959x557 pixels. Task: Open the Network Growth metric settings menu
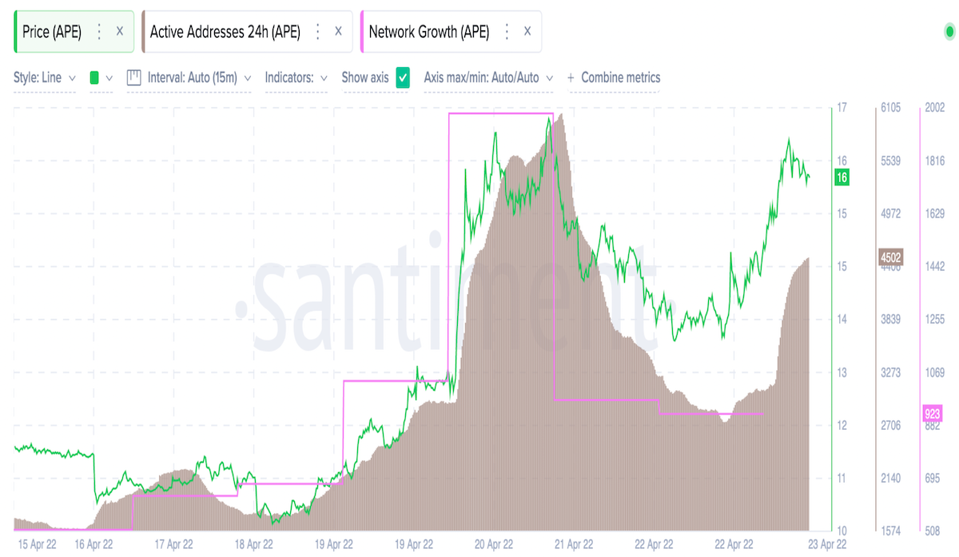click(x=507, y=31)
